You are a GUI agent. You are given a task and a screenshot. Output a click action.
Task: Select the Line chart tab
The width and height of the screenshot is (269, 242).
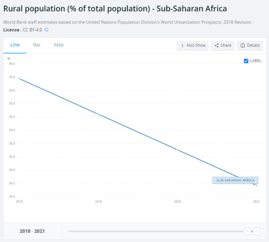coord(15,45)
